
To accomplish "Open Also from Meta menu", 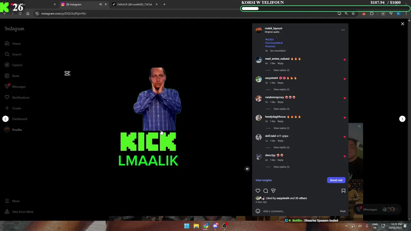I will [19, 212].
